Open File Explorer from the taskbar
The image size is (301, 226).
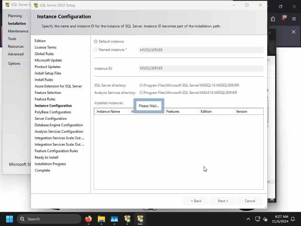click(x=101, y=219)
